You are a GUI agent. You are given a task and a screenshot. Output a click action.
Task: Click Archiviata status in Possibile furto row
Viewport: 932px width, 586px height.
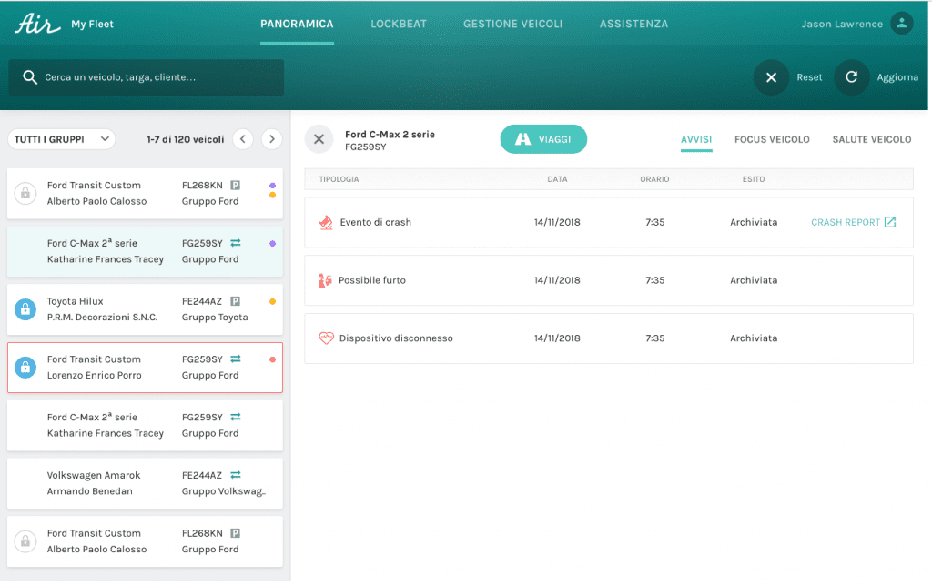[754, 280]
